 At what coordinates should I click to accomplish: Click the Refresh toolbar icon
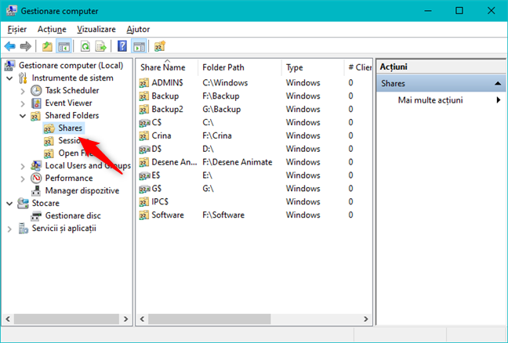point(84,46)
